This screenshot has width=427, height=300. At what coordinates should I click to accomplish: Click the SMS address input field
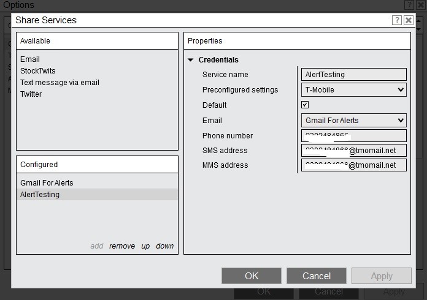[354, 150]
